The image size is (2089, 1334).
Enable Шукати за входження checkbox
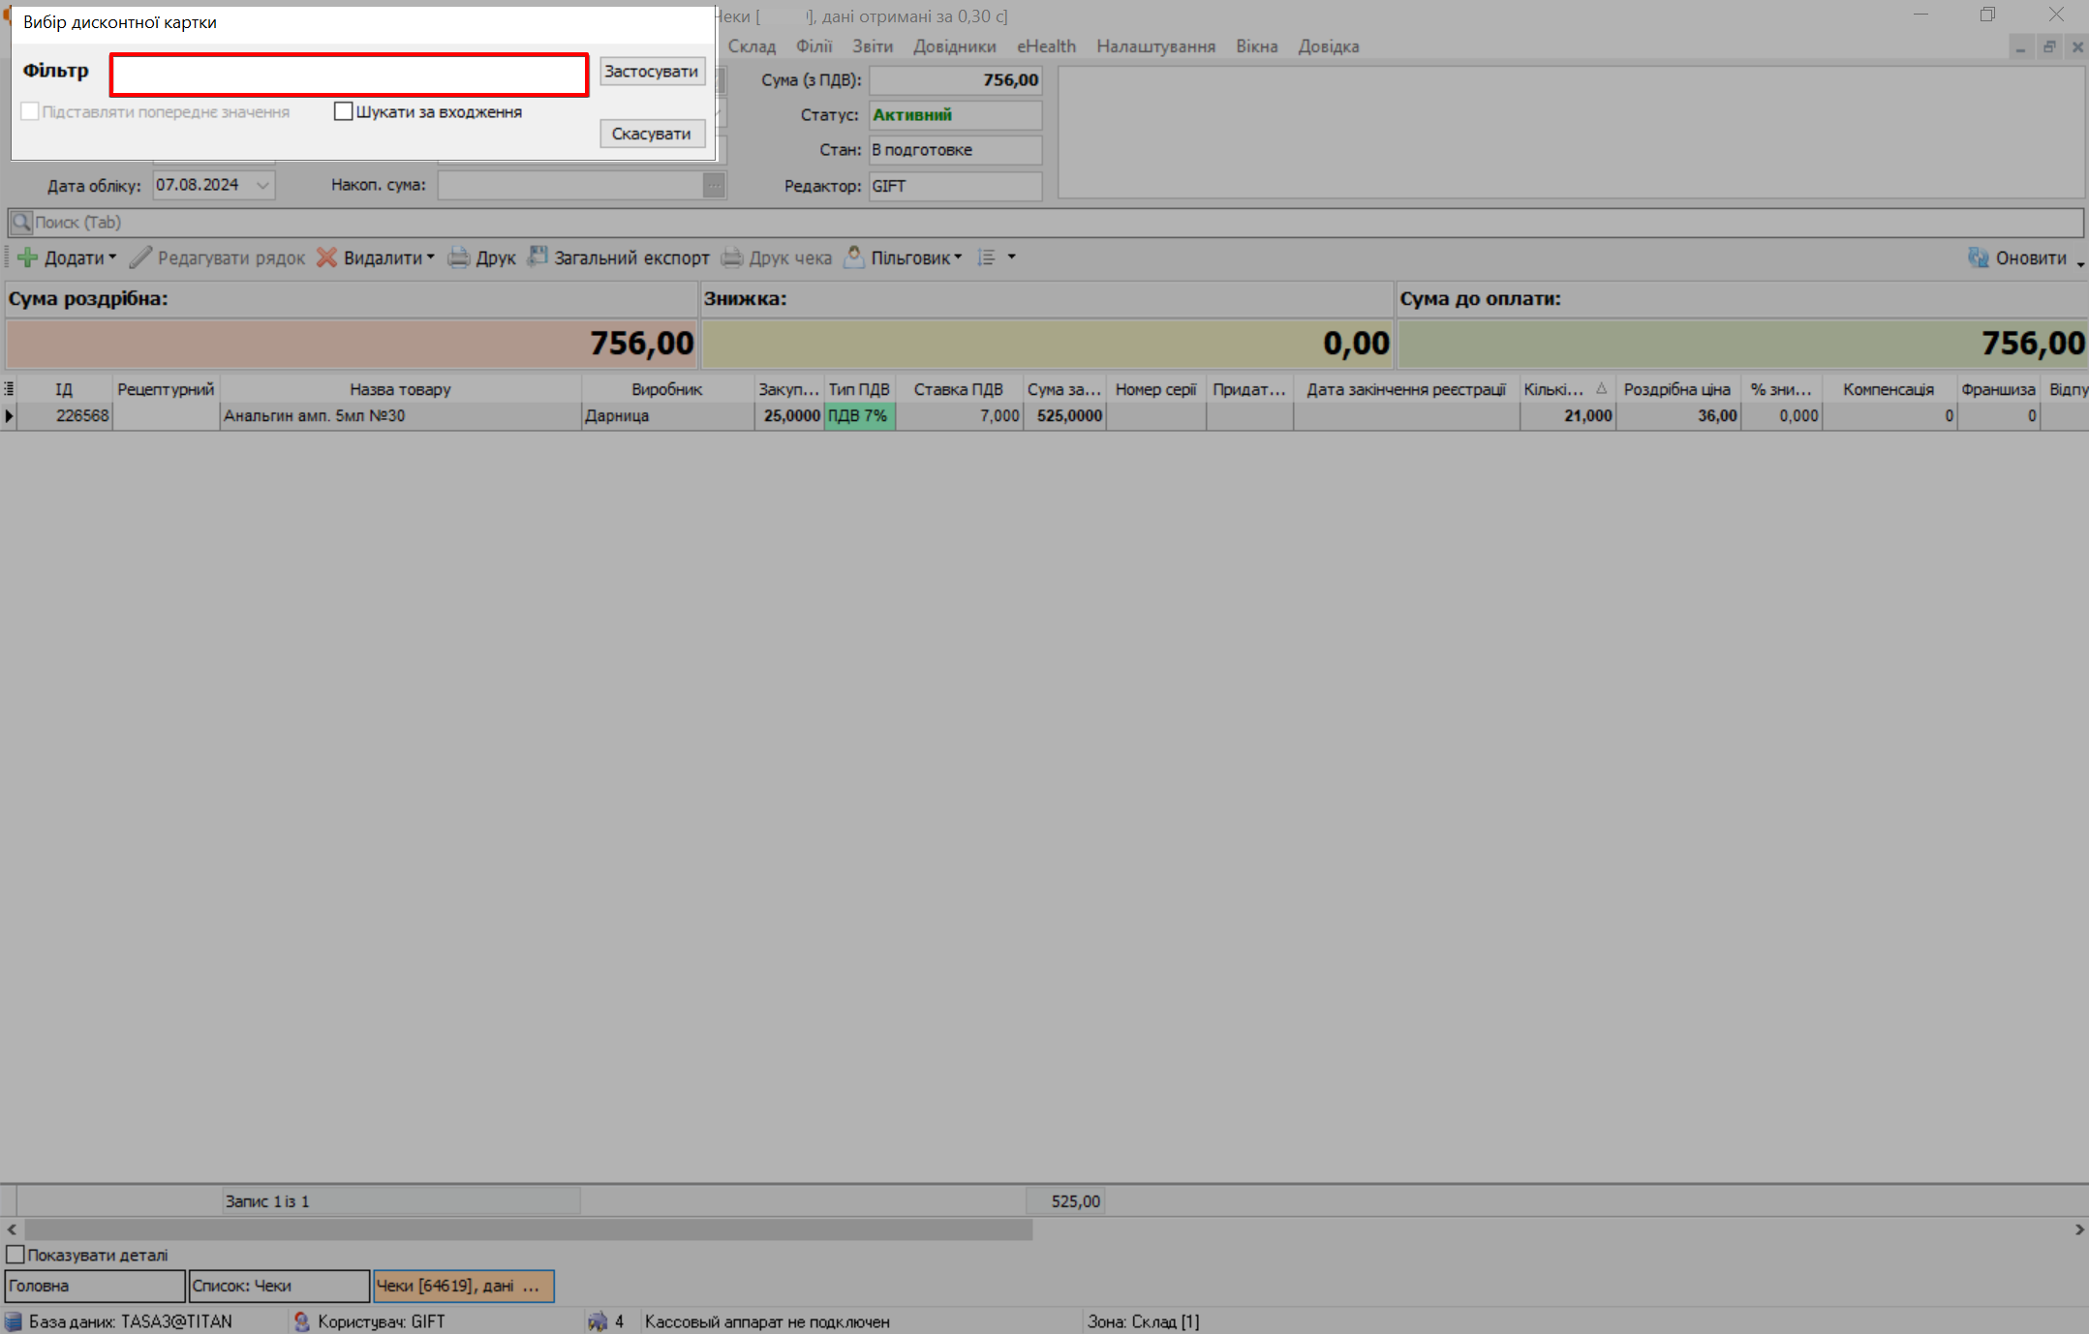[x=343, y=111]
